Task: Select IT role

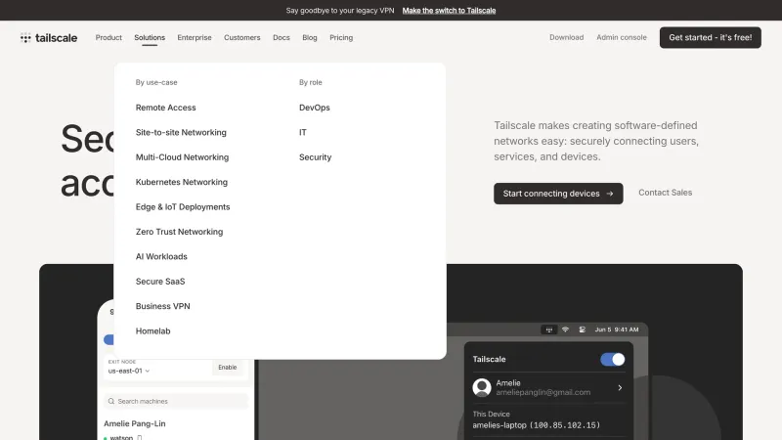Action: [x=303, y=132]
